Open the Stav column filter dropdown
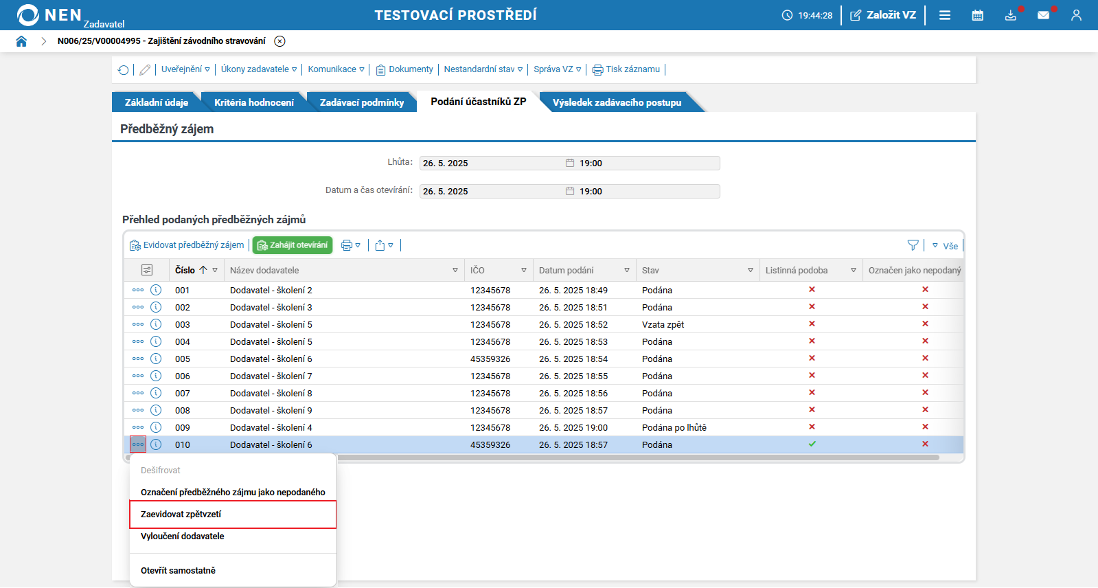This screenshot has height=588, width=1098. [x=750, y=271]
